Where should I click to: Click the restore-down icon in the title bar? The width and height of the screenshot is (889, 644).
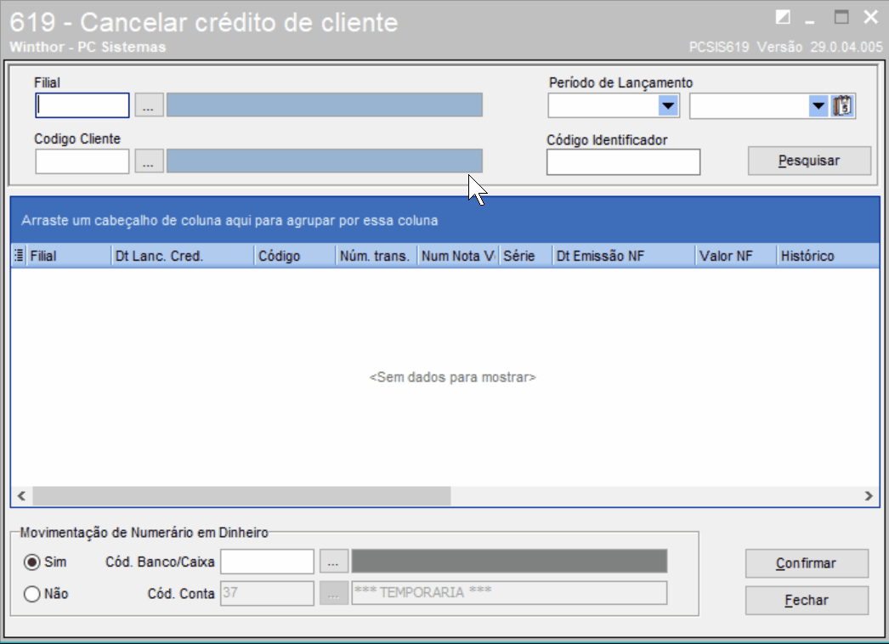point(783,18)
